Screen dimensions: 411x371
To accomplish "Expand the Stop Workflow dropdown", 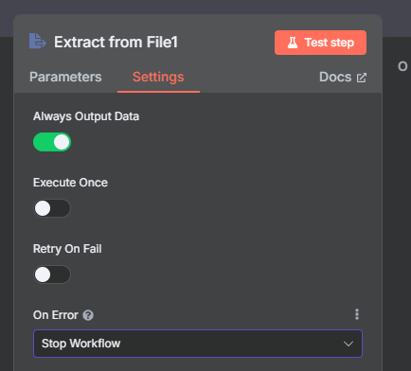I will pos(198,344).
